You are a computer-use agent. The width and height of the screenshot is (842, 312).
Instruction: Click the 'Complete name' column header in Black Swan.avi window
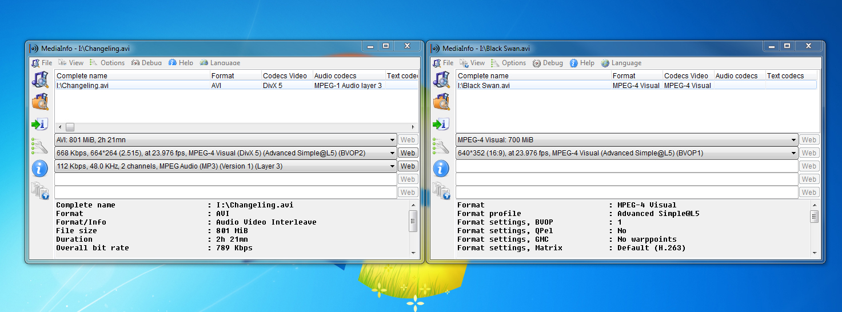tap(533, 75)
